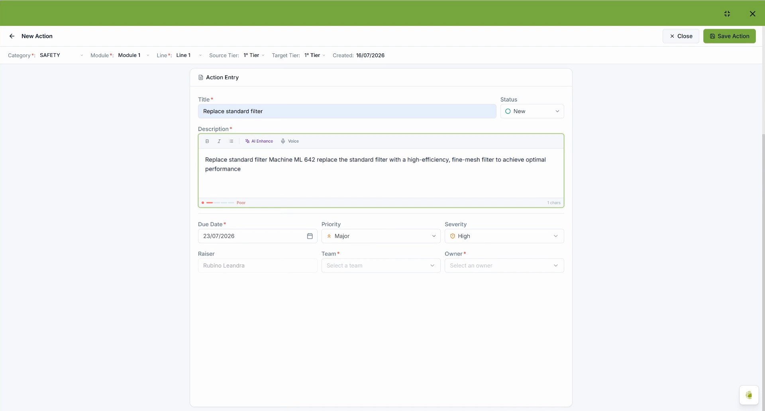Click the Close button
The width and height of the screenshot is (765, 411).
681,36
